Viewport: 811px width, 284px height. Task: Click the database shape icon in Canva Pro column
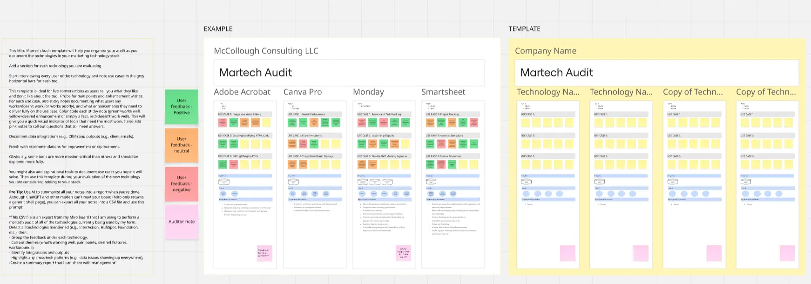pos(293,182)
